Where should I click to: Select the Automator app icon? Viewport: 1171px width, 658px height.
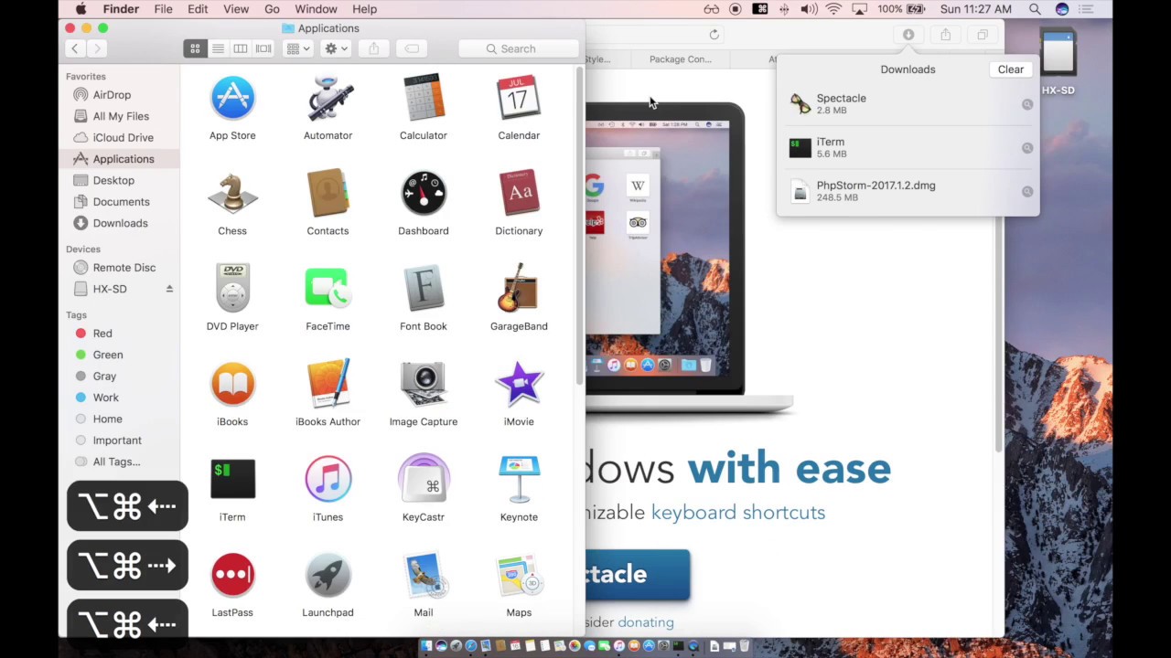tap(328, 98)
